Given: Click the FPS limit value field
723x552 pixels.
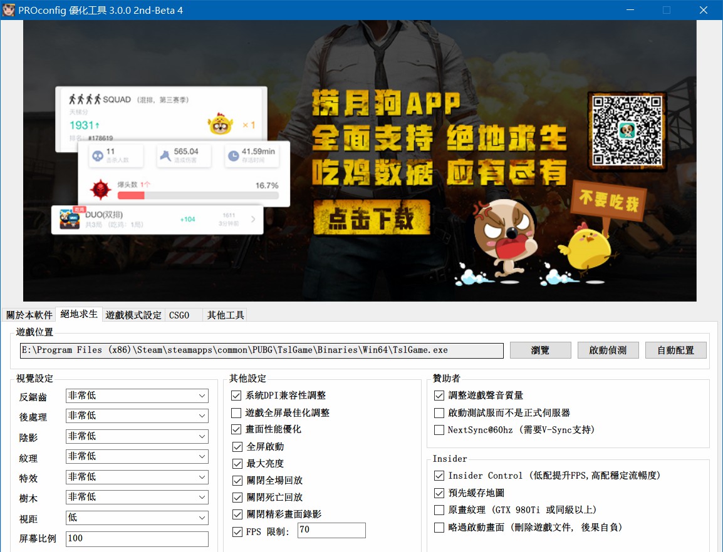Looking at the screenshot, I should click(x=331, y=530).
